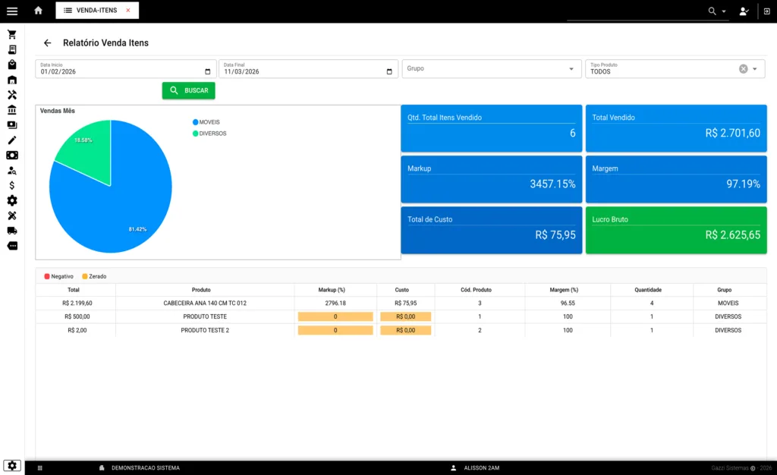
Task: Open the warehouse sidebar icon
Action: click(x=12, y=80)
